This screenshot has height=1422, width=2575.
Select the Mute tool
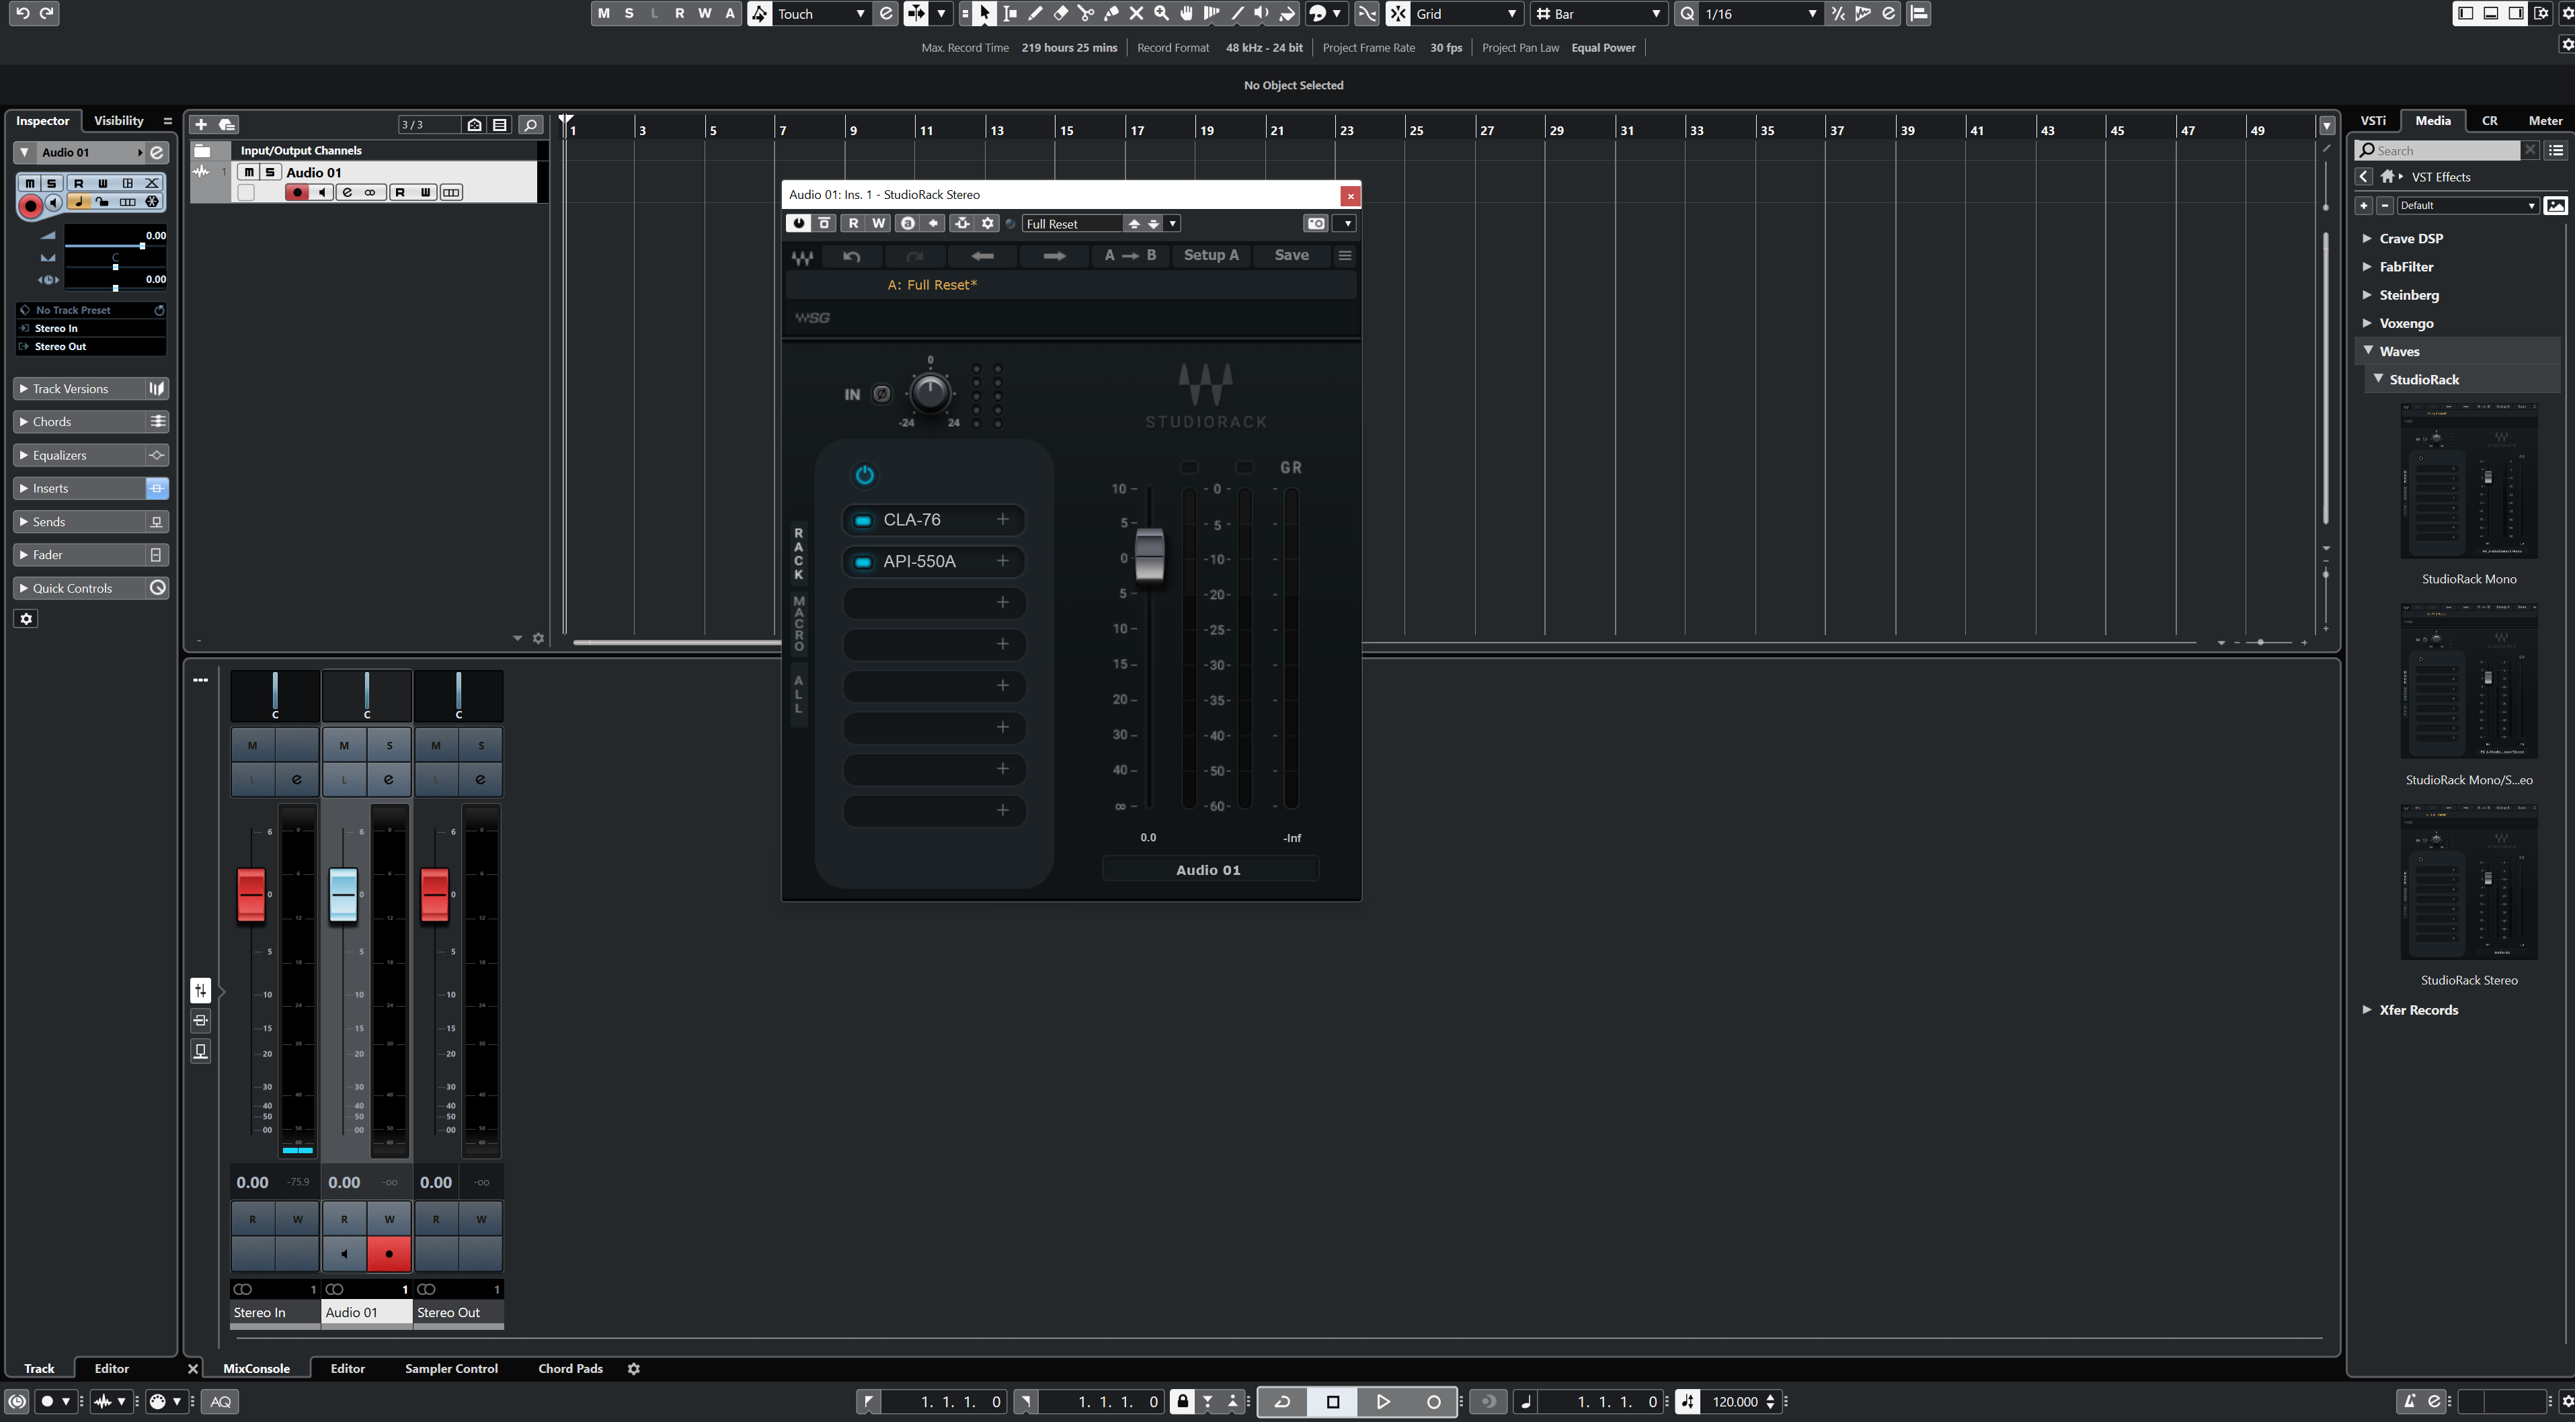(x=1136, y=14)
